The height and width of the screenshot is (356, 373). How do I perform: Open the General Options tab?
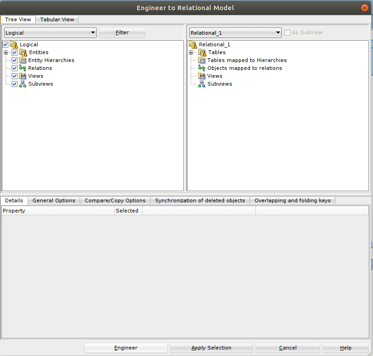pyautogui.click(x=54, y=200)
